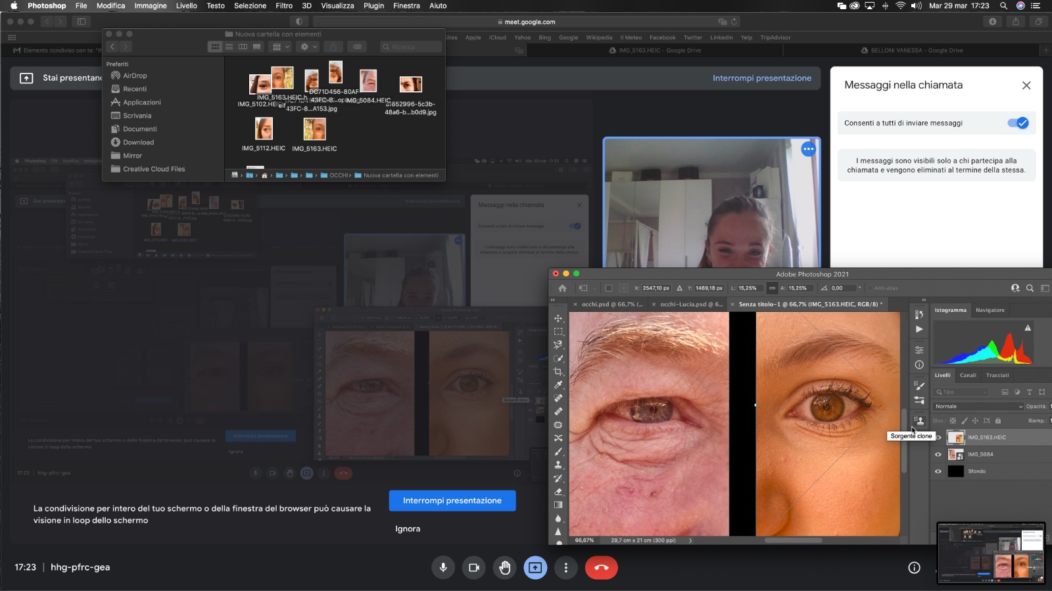The image size is (1052, 591).
Task: Hide the IMG_5084 layer
Action: tap(938, 454)
